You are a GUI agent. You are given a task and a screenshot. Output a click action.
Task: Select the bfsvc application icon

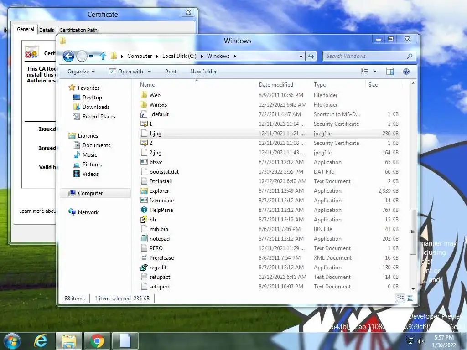click(x=144, y=162)
